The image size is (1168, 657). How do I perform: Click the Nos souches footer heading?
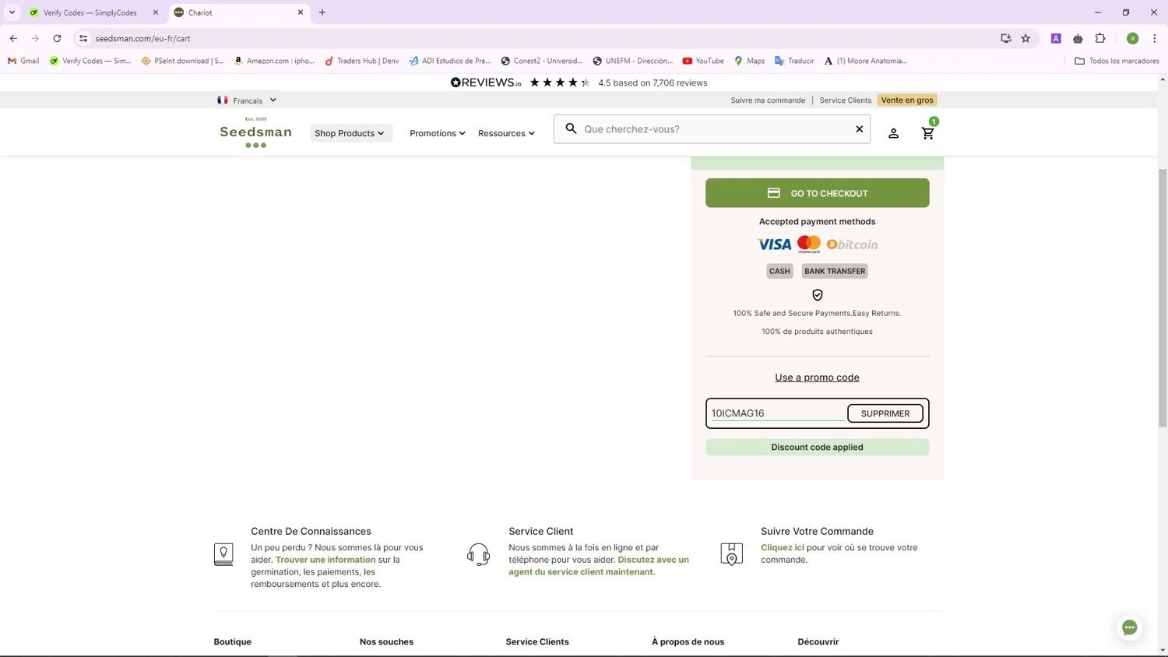[x=386, y=641]
